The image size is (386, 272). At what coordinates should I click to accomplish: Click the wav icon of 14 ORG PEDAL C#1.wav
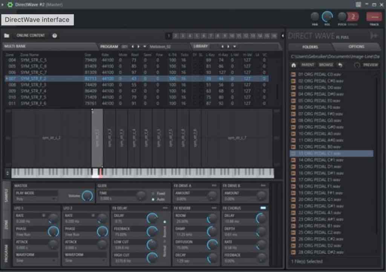coord(293,160)
